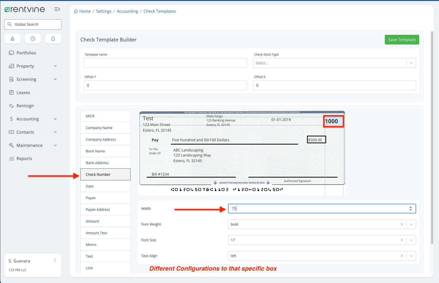The image size is (439, 283).
Task: Select the Company Name element
Action: tap(105, 128)
